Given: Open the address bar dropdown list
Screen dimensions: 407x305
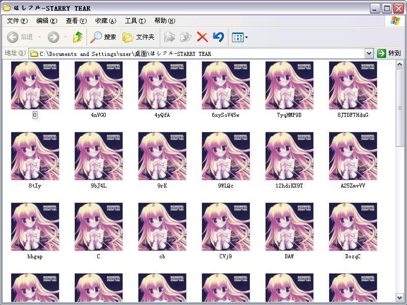Looking at the screenshot, I should 369,53.
